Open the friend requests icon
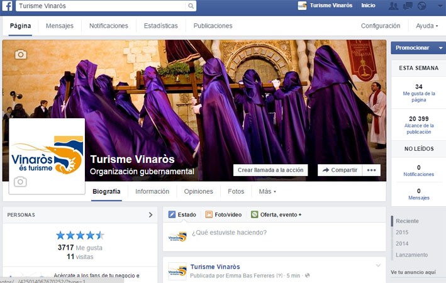 [x=393, y=6]
